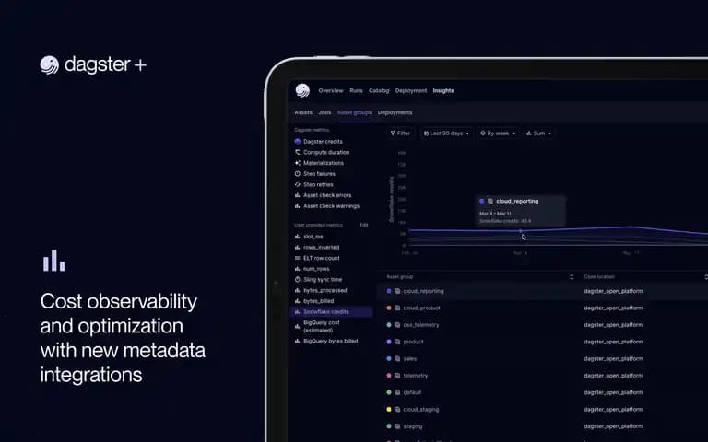Click the cloud_reporting chart tooltip
This screenshot has width=708, height=442.
522,211
